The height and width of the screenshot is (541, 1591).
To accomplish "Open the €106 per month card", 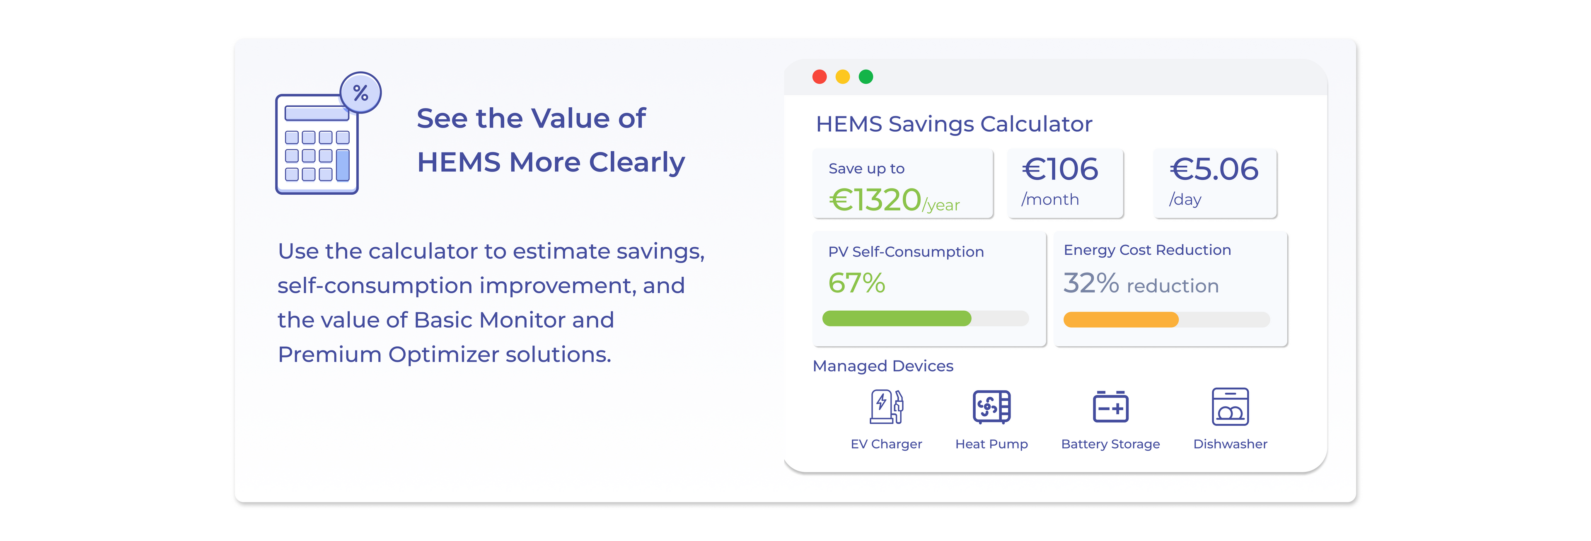I will [x=1065, y=184].
